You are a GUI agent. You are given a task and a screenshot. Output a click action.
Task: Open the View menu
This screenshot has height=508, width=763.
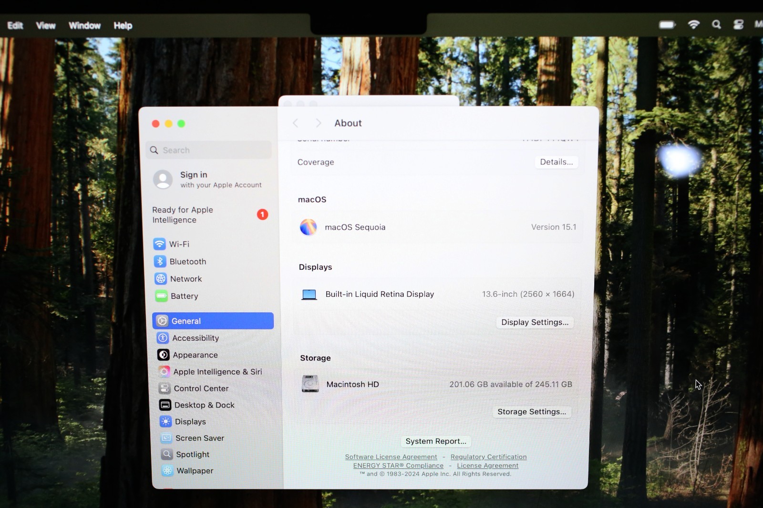[46, 25]
